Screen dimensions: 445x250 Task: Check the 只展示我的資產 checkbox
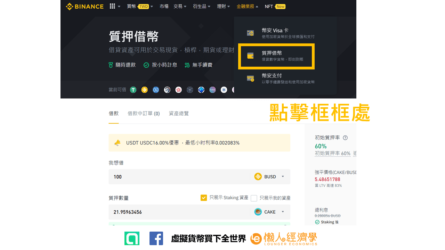[254, 198]
